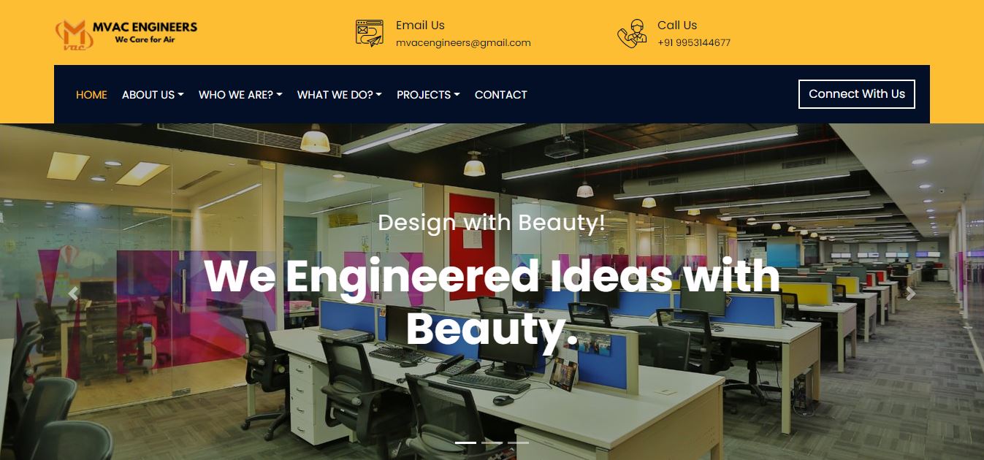Jump to the third slide indicator

coord(518,442)
